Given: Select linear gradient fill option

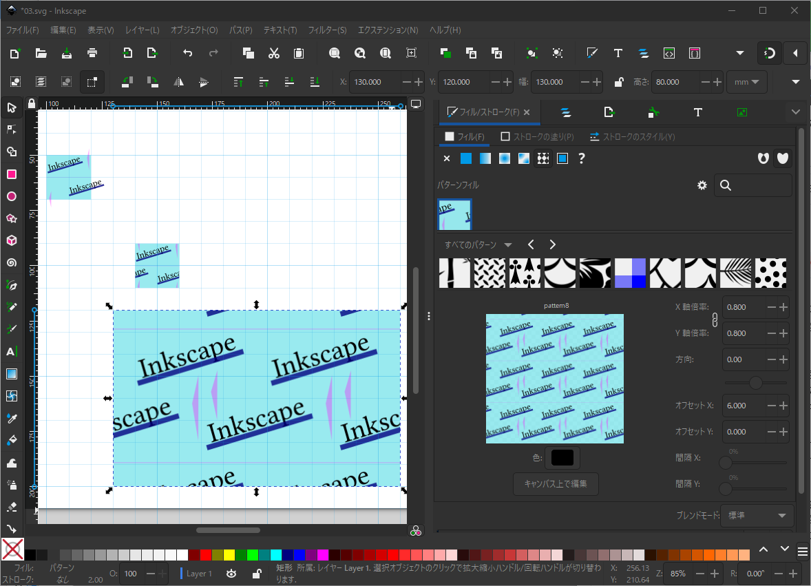Looking at the screenshot, I should (485, 158).
